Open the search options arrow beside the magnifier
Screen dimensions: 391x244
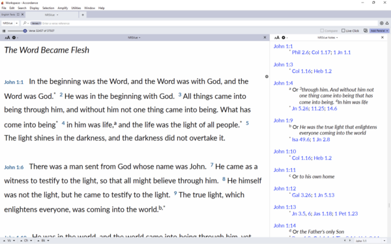28,23
